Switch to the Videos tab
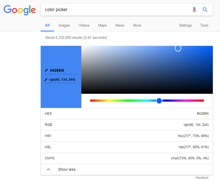This screenshot has width=220, height=180. tap(84, 25)
